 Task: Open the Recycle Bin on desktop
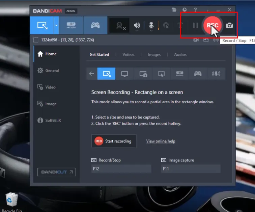pos(12,202)
